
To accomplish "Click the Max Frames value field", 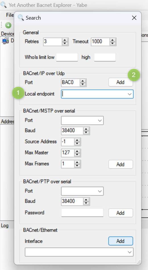I will (x=68, y=164).
